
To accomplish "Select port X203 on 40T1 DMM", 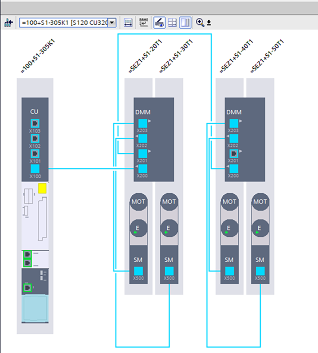I will pos(234,123).
